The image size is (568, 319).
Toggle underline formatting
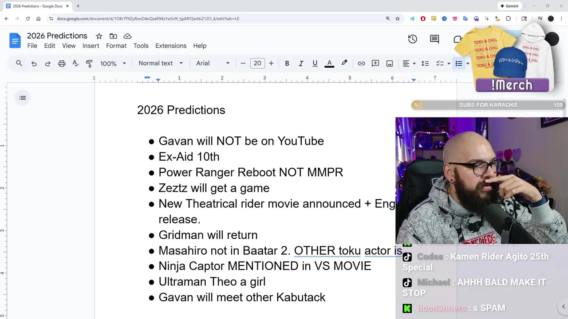pyautogui.click(x=315, y=63)
